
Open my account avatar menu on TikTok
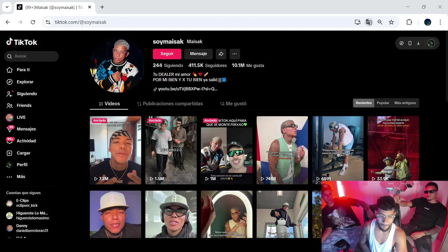click(x=431, y=43)
